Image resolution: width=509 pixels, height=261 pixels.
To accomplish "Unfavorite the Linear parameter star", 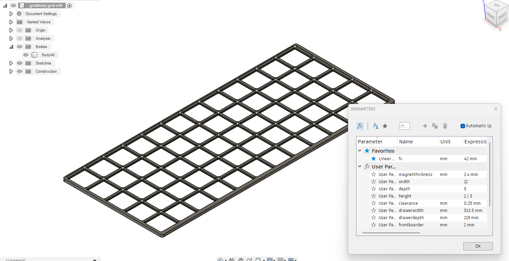I will [374, 158].
